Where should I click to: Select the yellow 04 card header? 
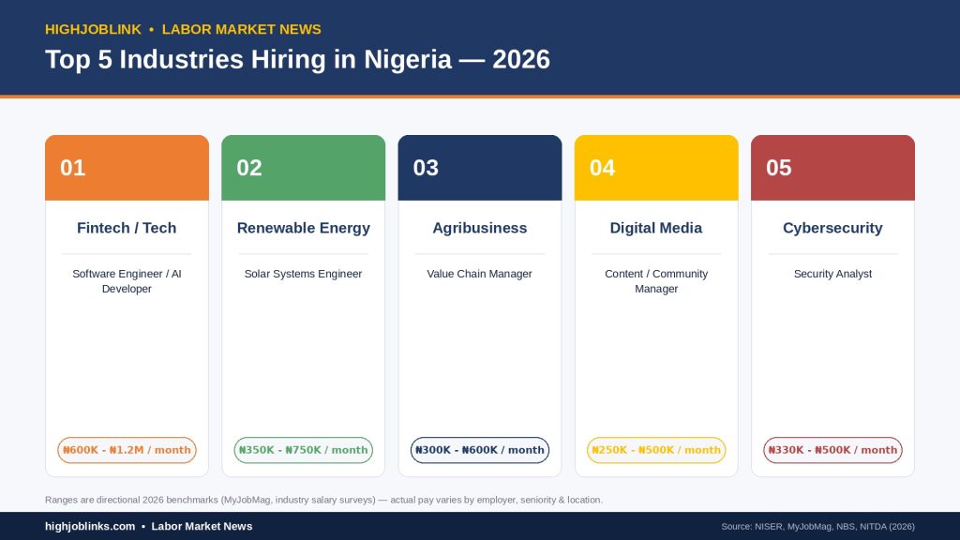[656, 168]
